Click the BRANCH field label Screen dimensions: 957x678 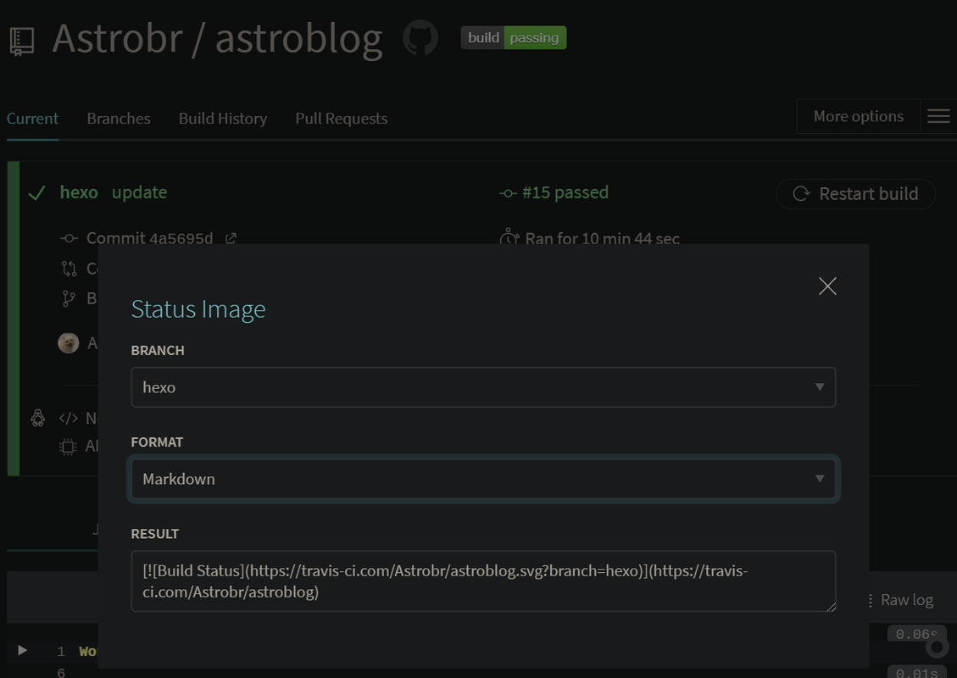pyautogui.click(x=158, y=350)
